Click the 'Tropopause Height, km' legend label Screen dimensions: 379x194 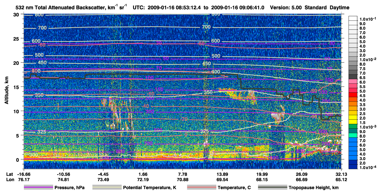coord(314,188)
